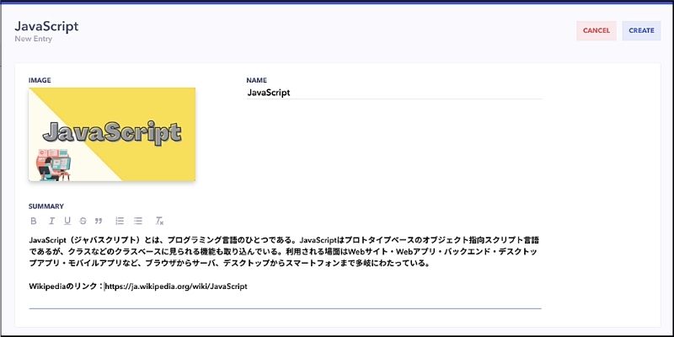Click the JavaScript page heading
The height and width of the screenshot is (337, 674).
tap(46, 26)
